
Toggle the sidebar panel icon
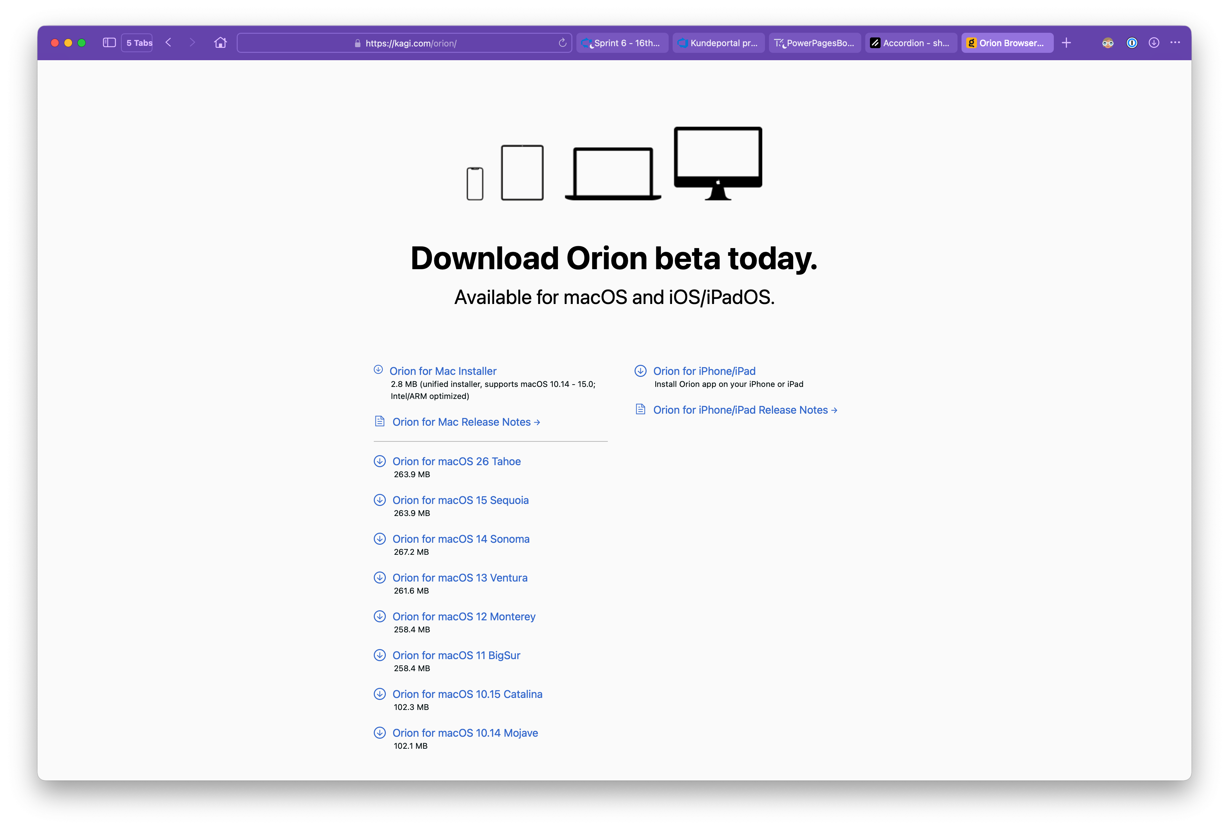[x=109, y=43]
